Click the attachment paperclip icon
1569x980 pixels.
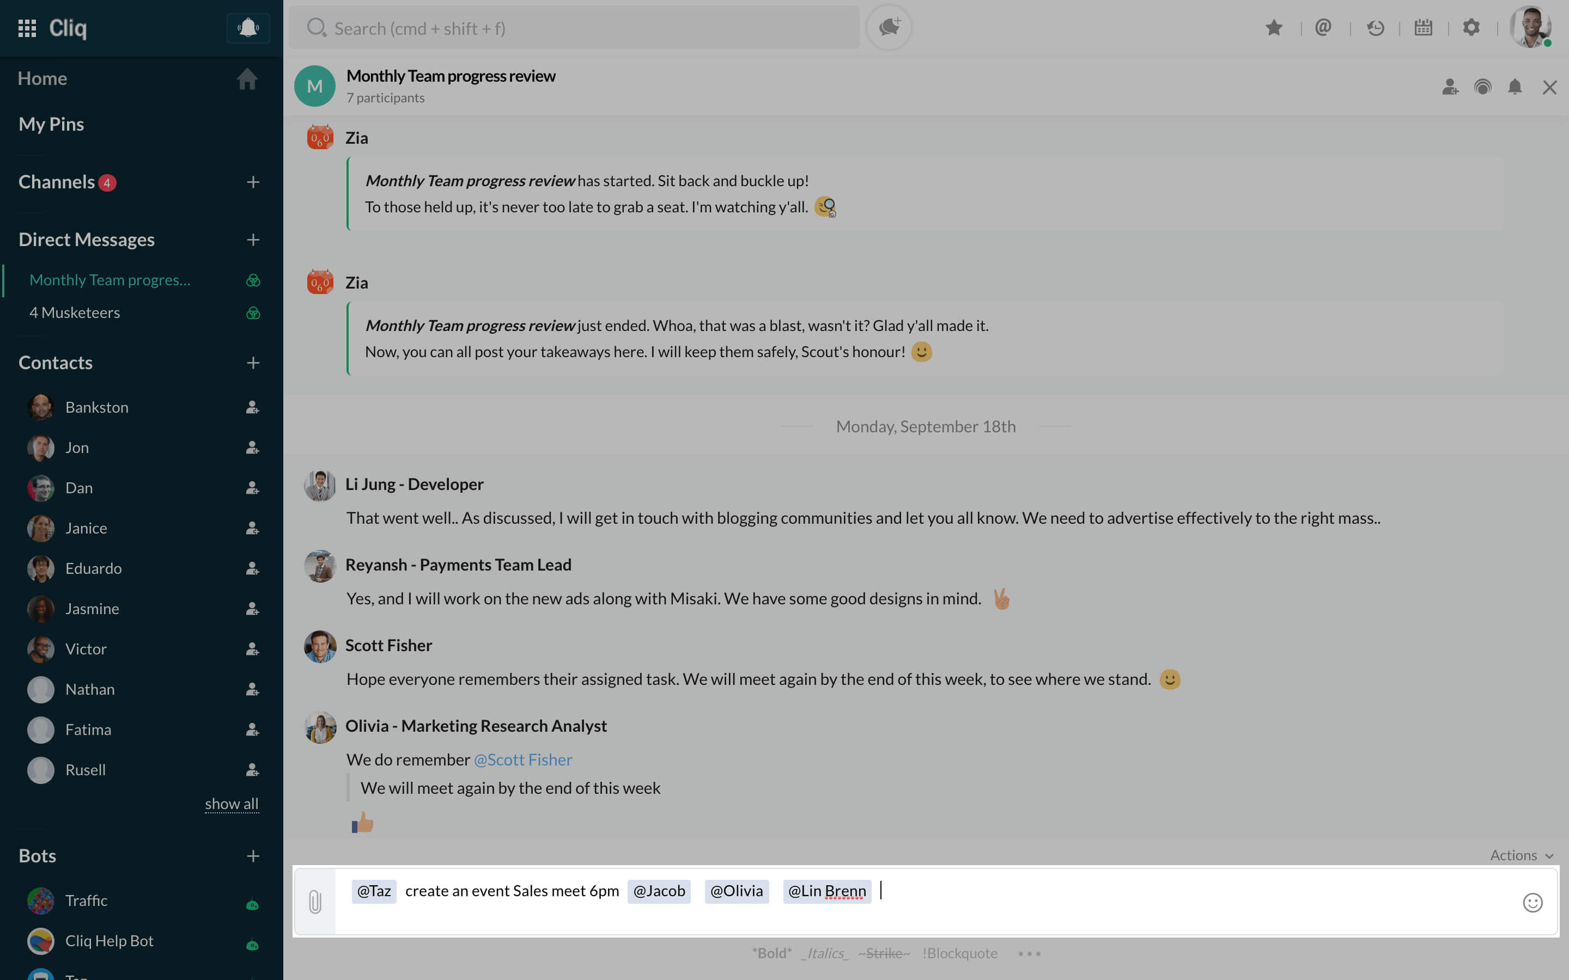315,902
